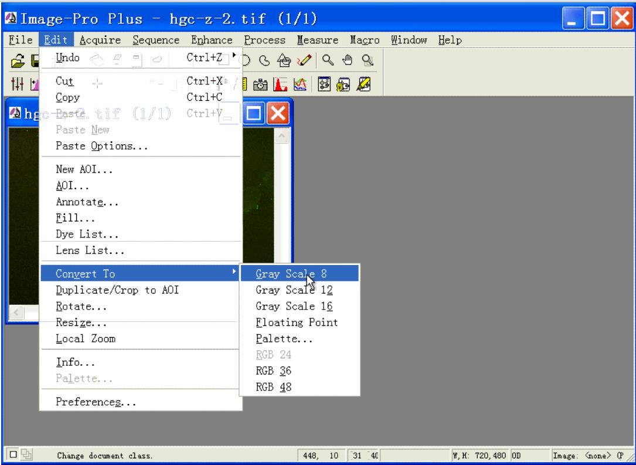The height and width of the screenshot is (465, 636).
Task: Click the white square status bar icon
Action: pos(13,454)
